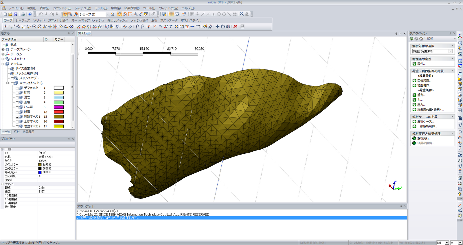Click the 解析実行... link in task pane
Viewport: 463px width, 245px height.
(424, 138)
